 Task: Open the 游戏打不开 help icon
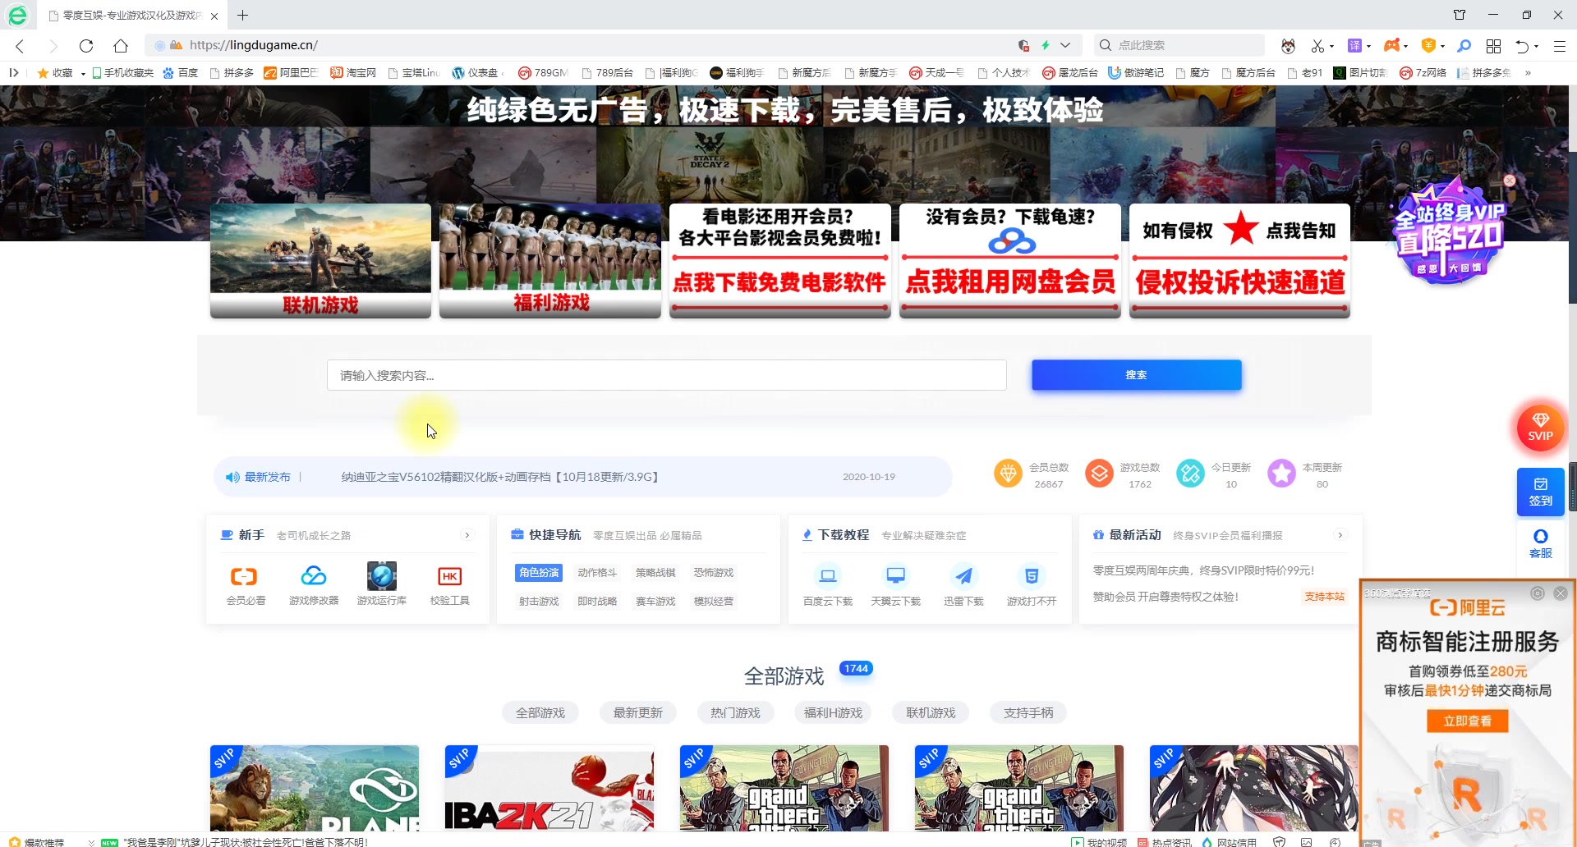pos(1032,585)
